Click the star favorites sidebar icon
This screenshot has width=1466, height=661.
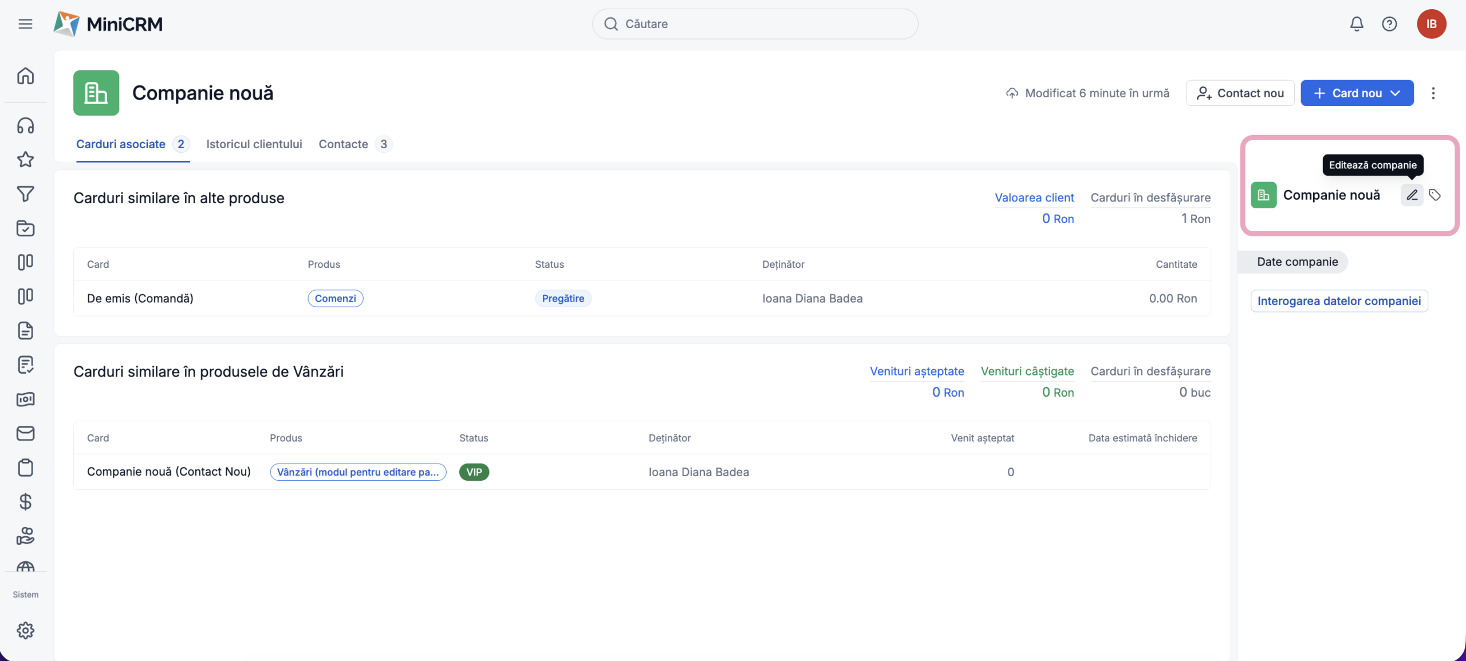pos(25,160)
